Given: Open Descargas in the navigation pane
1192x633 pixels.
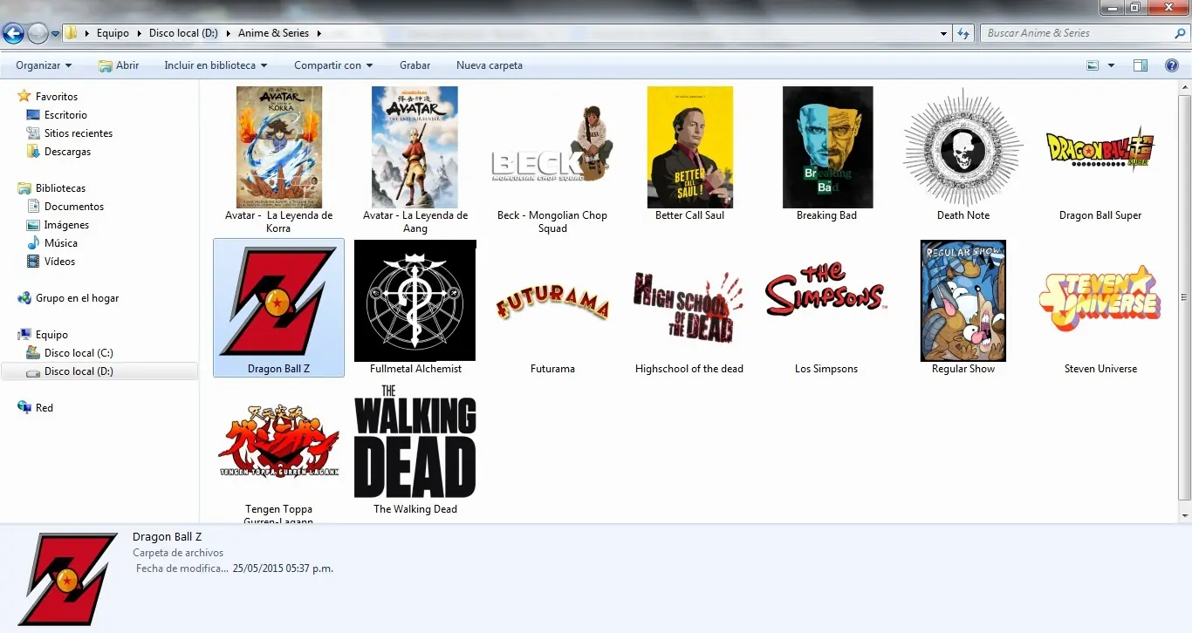Looking at the screenshot, I should (68, 152).
